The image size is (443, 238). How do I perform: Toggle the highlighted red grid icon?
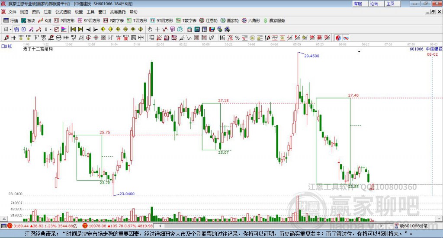pyautogui.click(x=56, y=29)
